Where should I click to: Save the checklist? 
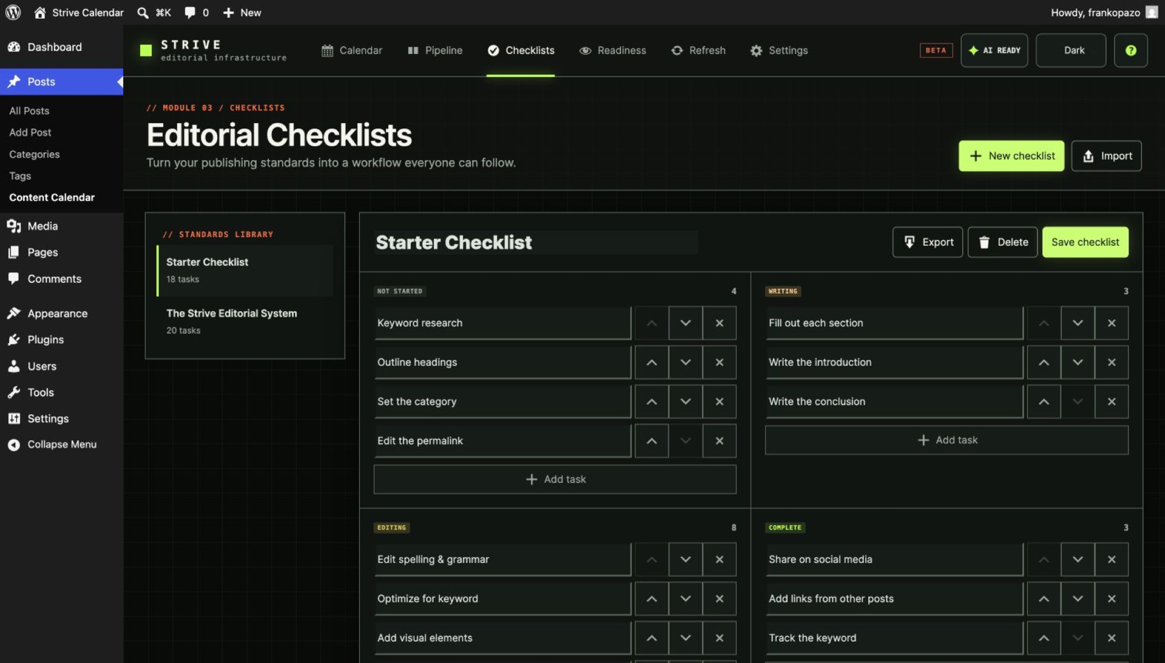coord(1085,242)
